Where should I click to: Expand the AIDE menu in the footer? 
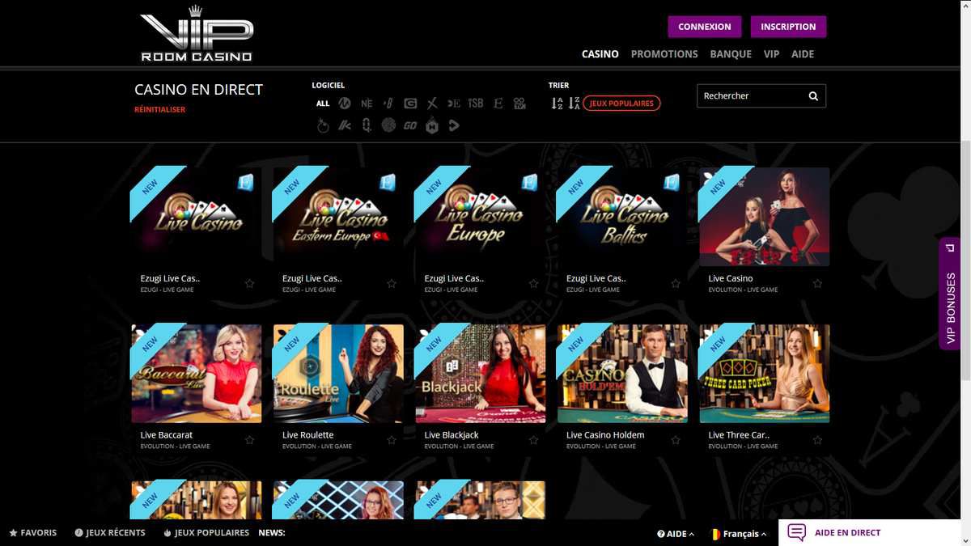[676, 534]
